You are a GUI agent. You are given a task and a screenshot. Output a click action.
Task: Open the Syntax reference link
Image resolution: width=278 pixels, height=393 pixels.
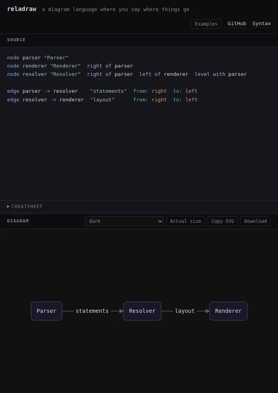tap(262, 24)
